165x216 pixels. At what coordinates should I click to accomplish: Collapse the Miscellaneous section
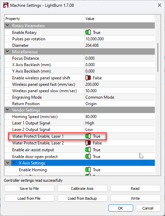click(x=7, y=52)
